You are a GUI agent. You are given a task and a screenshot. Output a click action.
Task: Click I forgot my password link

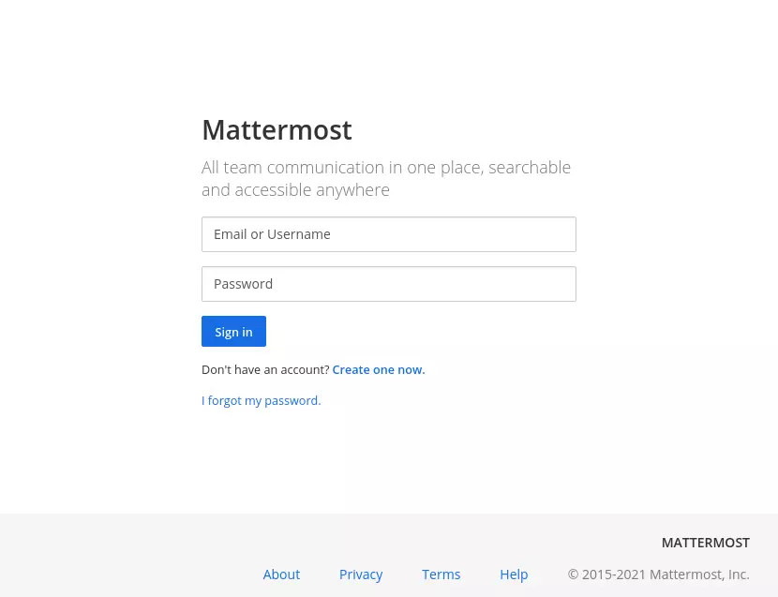tap(261, 401)
